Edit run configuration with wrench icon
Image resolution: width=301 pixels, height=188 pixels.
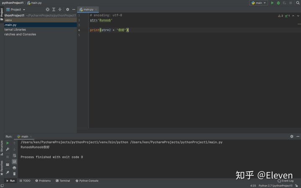tap(8, 149)
